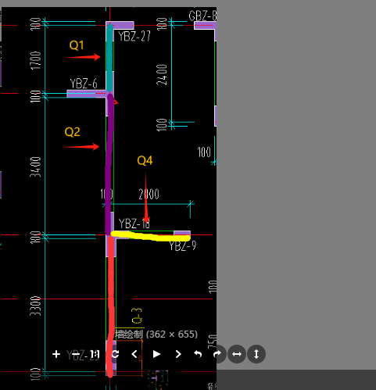Flip the image horizontally

coord(237,354)
